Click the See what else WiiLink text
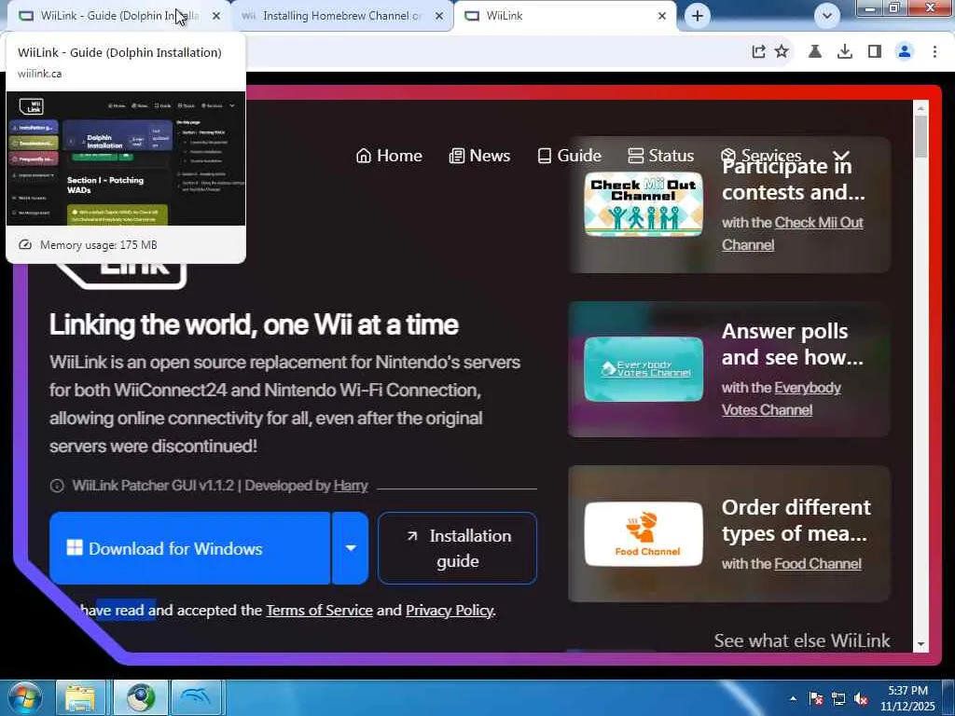Image resolution: width=955 pixels, height=716 pixels. pyautogui.click(x=802, y=640)
